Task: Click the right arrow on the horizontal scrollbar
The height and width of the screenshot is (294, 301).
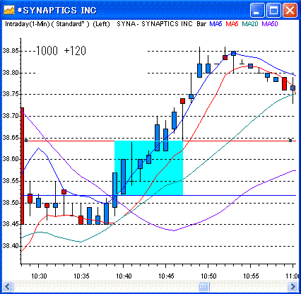Action: [293, 287]
